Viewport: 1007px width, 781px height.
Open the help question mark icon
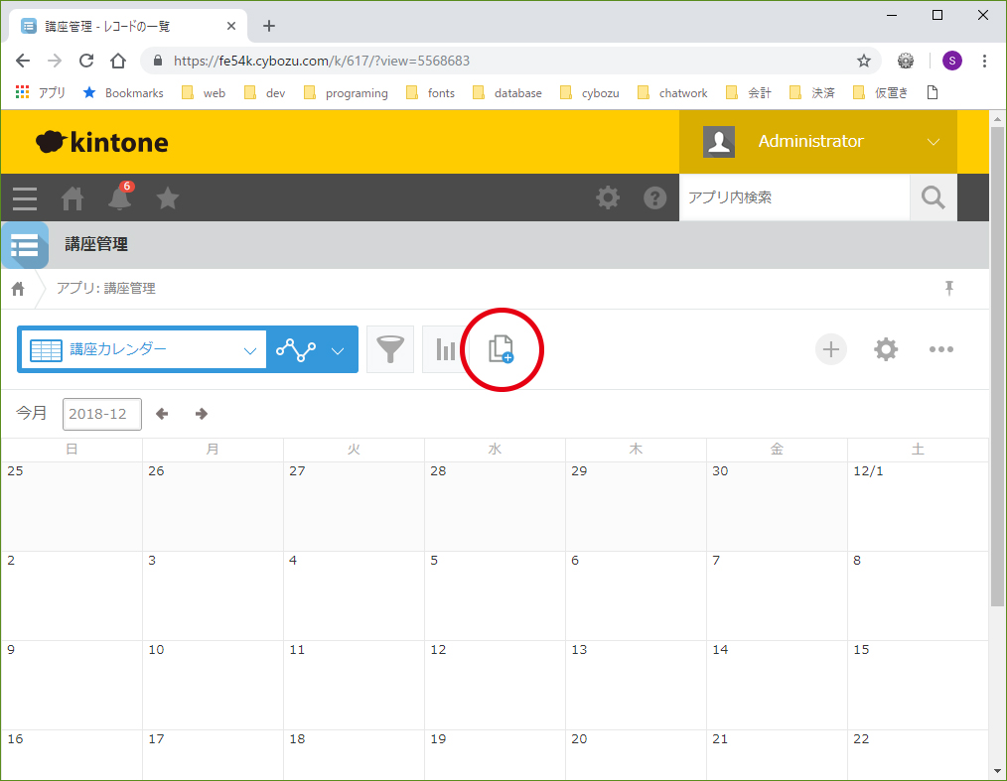coord(655,197)
